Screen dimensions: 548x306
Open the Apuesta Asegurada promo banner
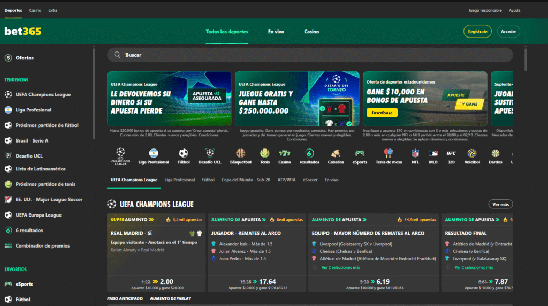(x=169, y=99)
